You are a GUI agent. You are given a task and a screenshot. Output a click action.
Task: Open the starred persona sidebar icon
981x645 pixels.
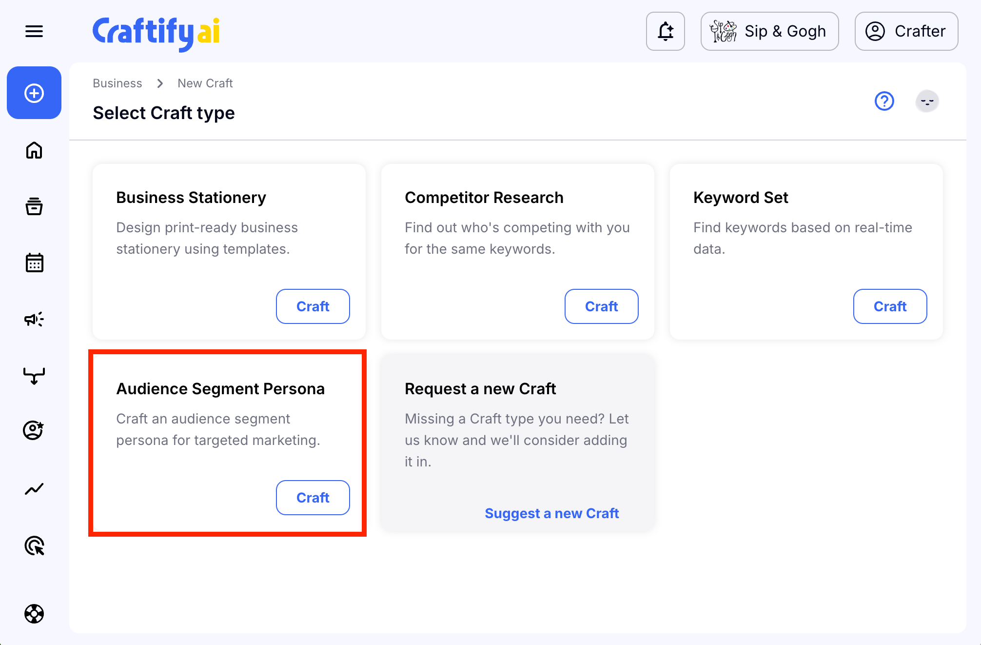pos(34,430)
